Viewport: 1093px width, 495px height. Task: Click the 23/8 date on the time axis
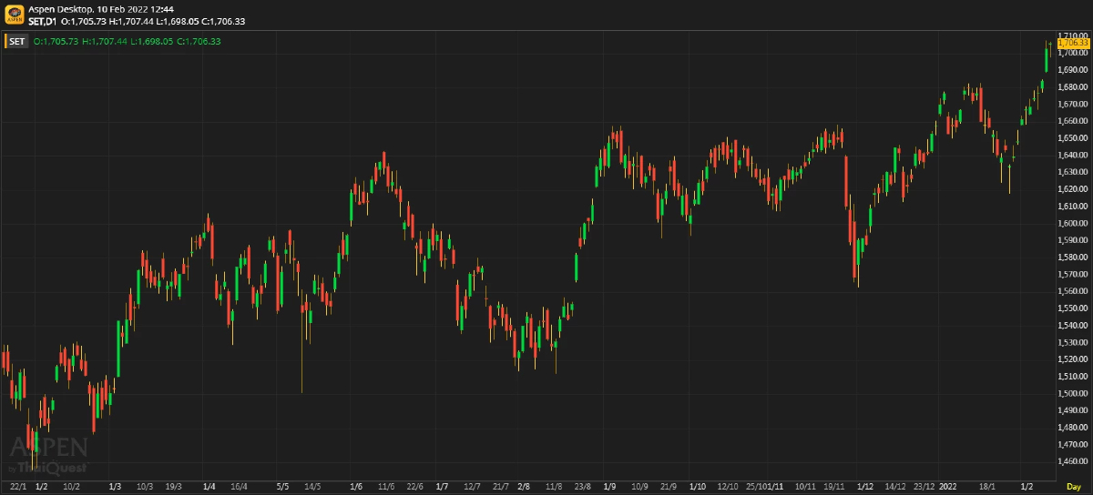click(582, 487)
